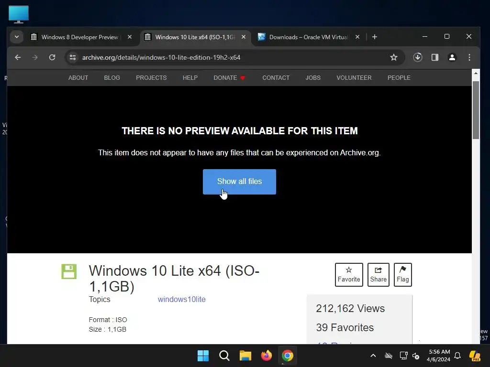Image resolution: width=490 pixels, height=367 pixels.
Task: Open the DONATE menu link
Action: click(x=229, y=78)
